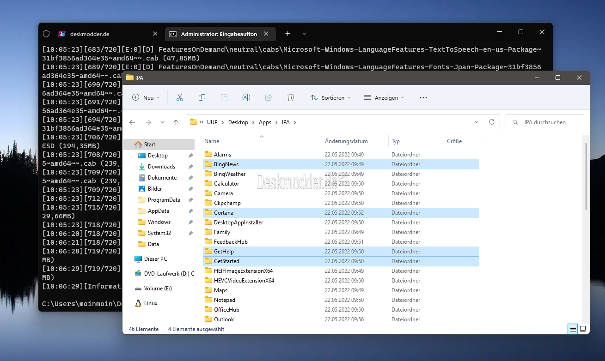Click the Alarms folder icon
This screenshot has width=605, height=361.
208,154
